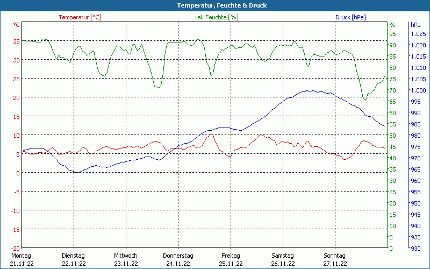The height and width of the screenshot is (269, 430).
Task: Click the blue pressure tick "1.005"
Action: pos(418,79)
